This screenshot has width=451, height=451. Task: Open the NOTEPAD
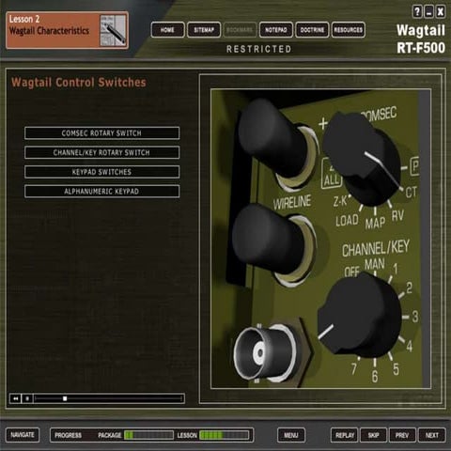click(x=276, y=30)
